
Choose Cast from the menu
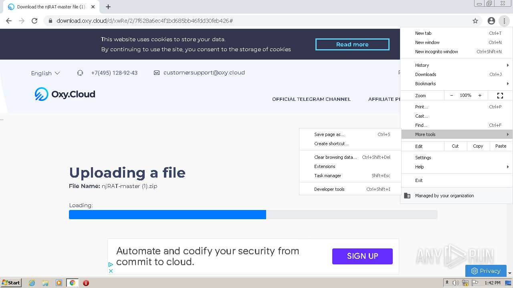[x=457, y=116]
